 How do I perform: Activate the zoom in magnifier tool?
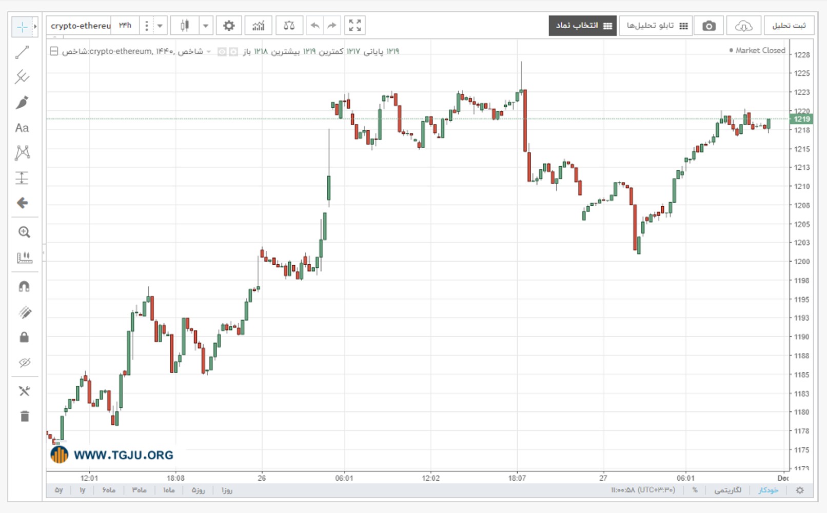[x=24, y=232]
